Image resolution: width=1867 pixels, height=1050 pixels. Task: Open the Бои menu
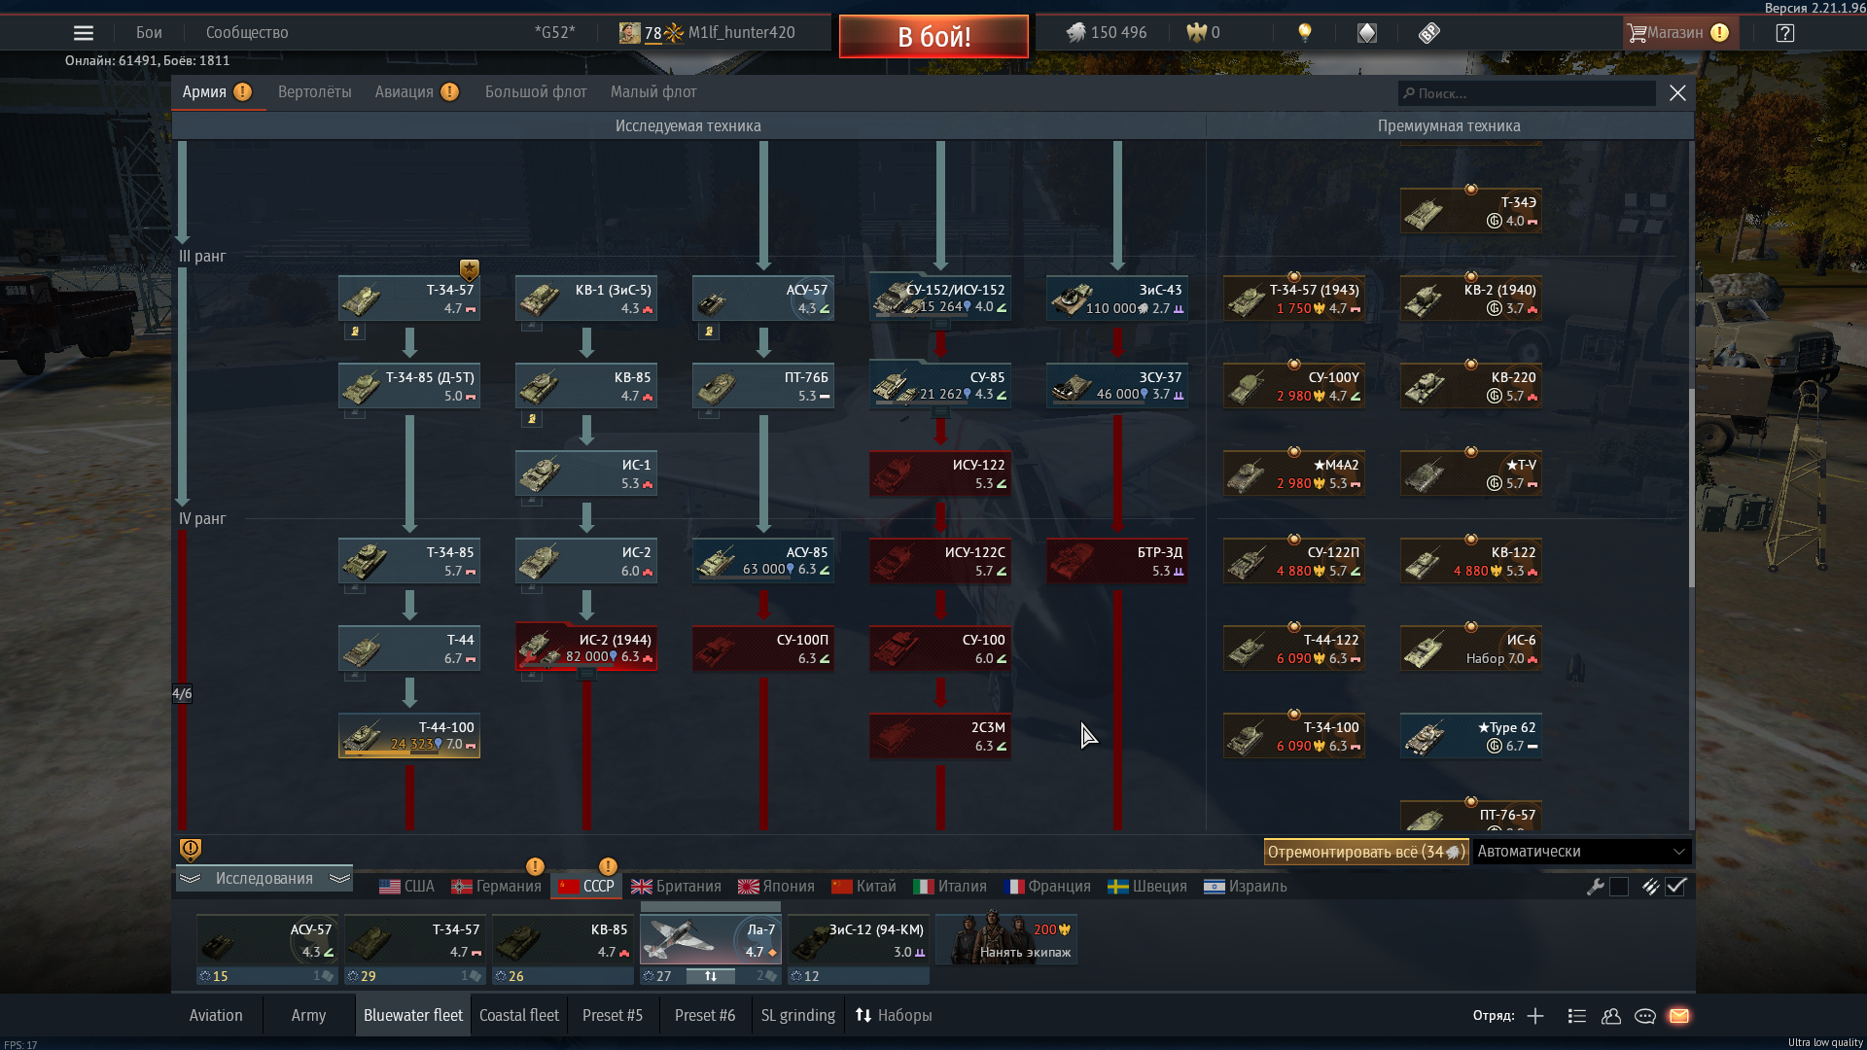click(x=149, y=33)
